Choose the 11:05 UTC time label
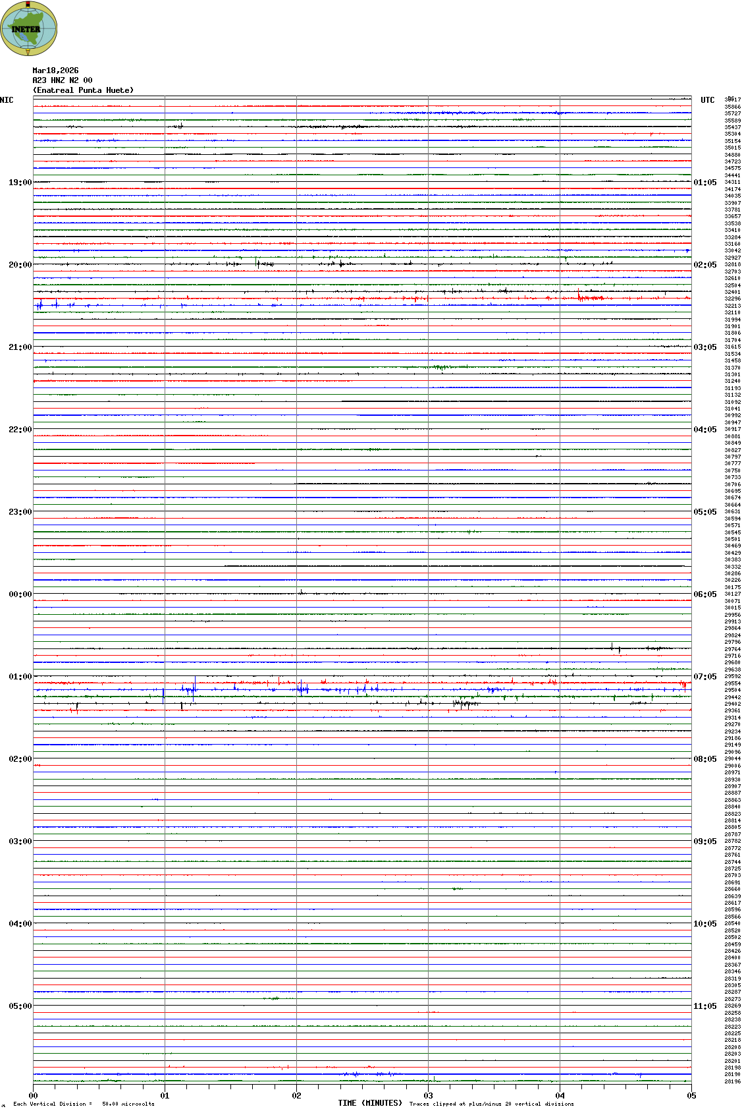This screenshot has height=1113, width=744. coord(705,1006)
